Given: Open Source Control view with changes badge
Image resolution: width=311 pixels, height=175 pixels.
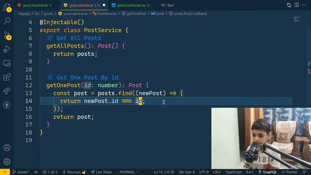Looking at the screenshot, I should (7, 35).
